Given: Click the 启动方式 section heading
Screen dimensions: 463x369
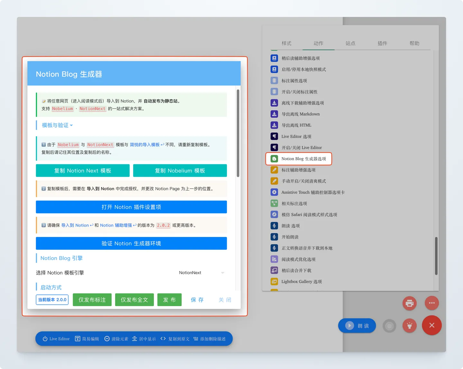Looking at the screenshot, I should pos(51,287).
